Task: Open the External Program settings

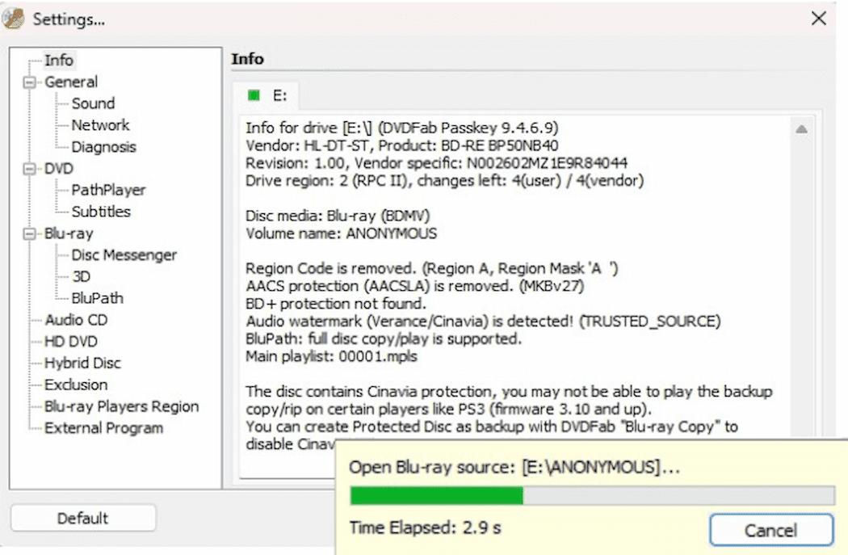Action: tap(103, 428)
